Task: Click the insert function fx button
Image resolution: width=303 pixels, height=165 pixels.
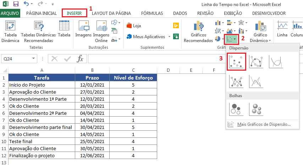Action: [80, 59]
